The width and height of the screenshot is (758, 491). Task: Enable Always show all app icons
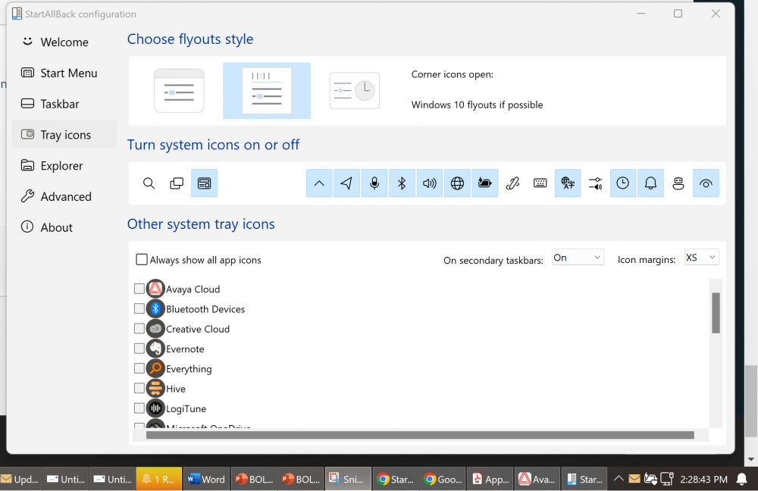tap(142, 260)
